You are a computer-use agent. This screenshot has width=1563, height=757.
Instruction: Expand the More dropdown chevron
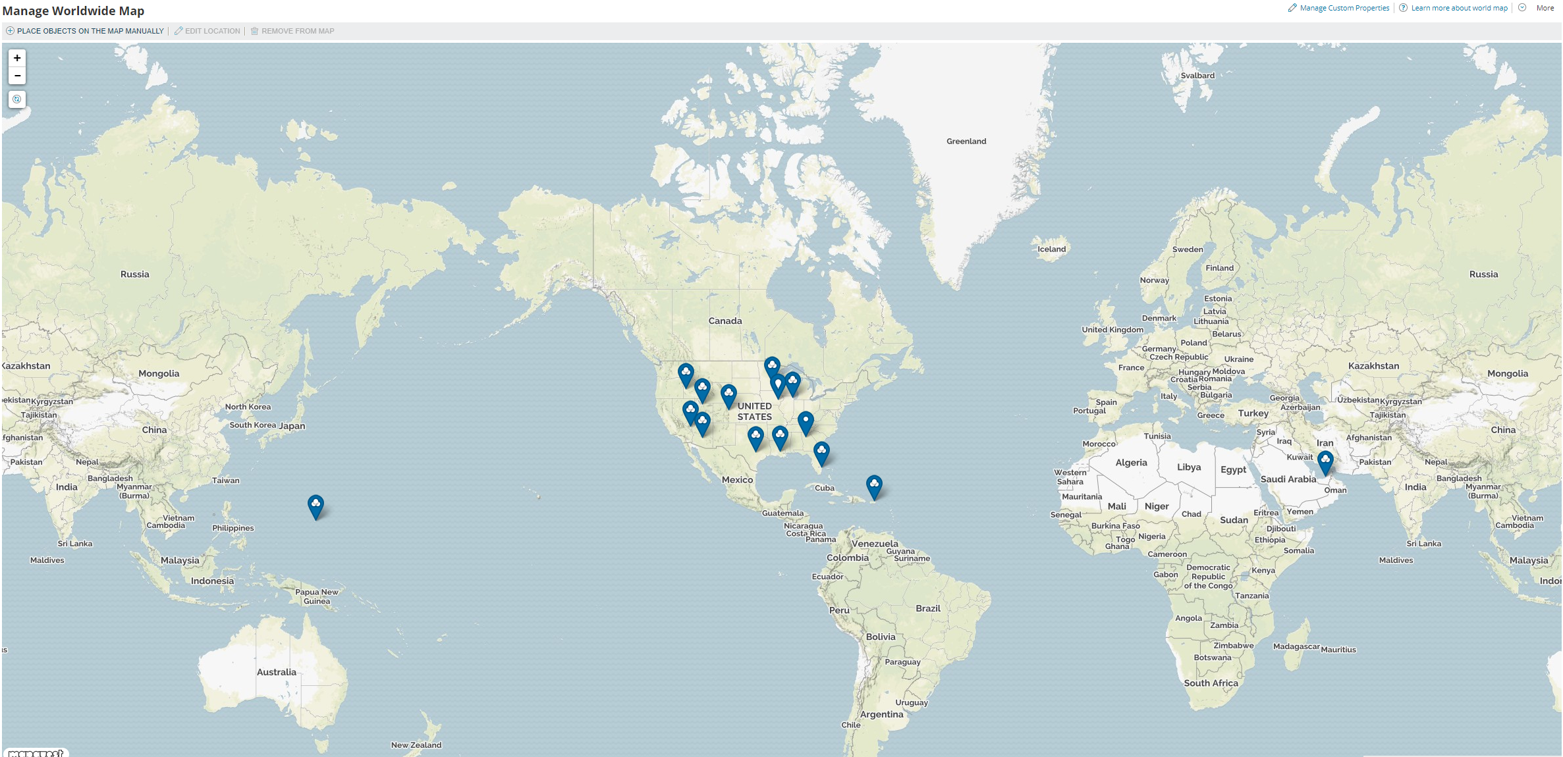tap(1522, 8)
